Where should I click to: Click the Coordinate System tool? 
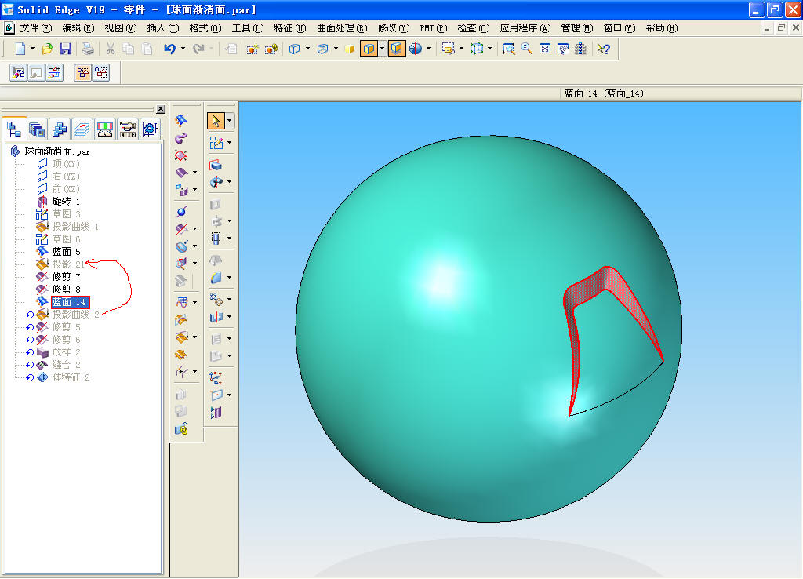[x=216, y=378]
